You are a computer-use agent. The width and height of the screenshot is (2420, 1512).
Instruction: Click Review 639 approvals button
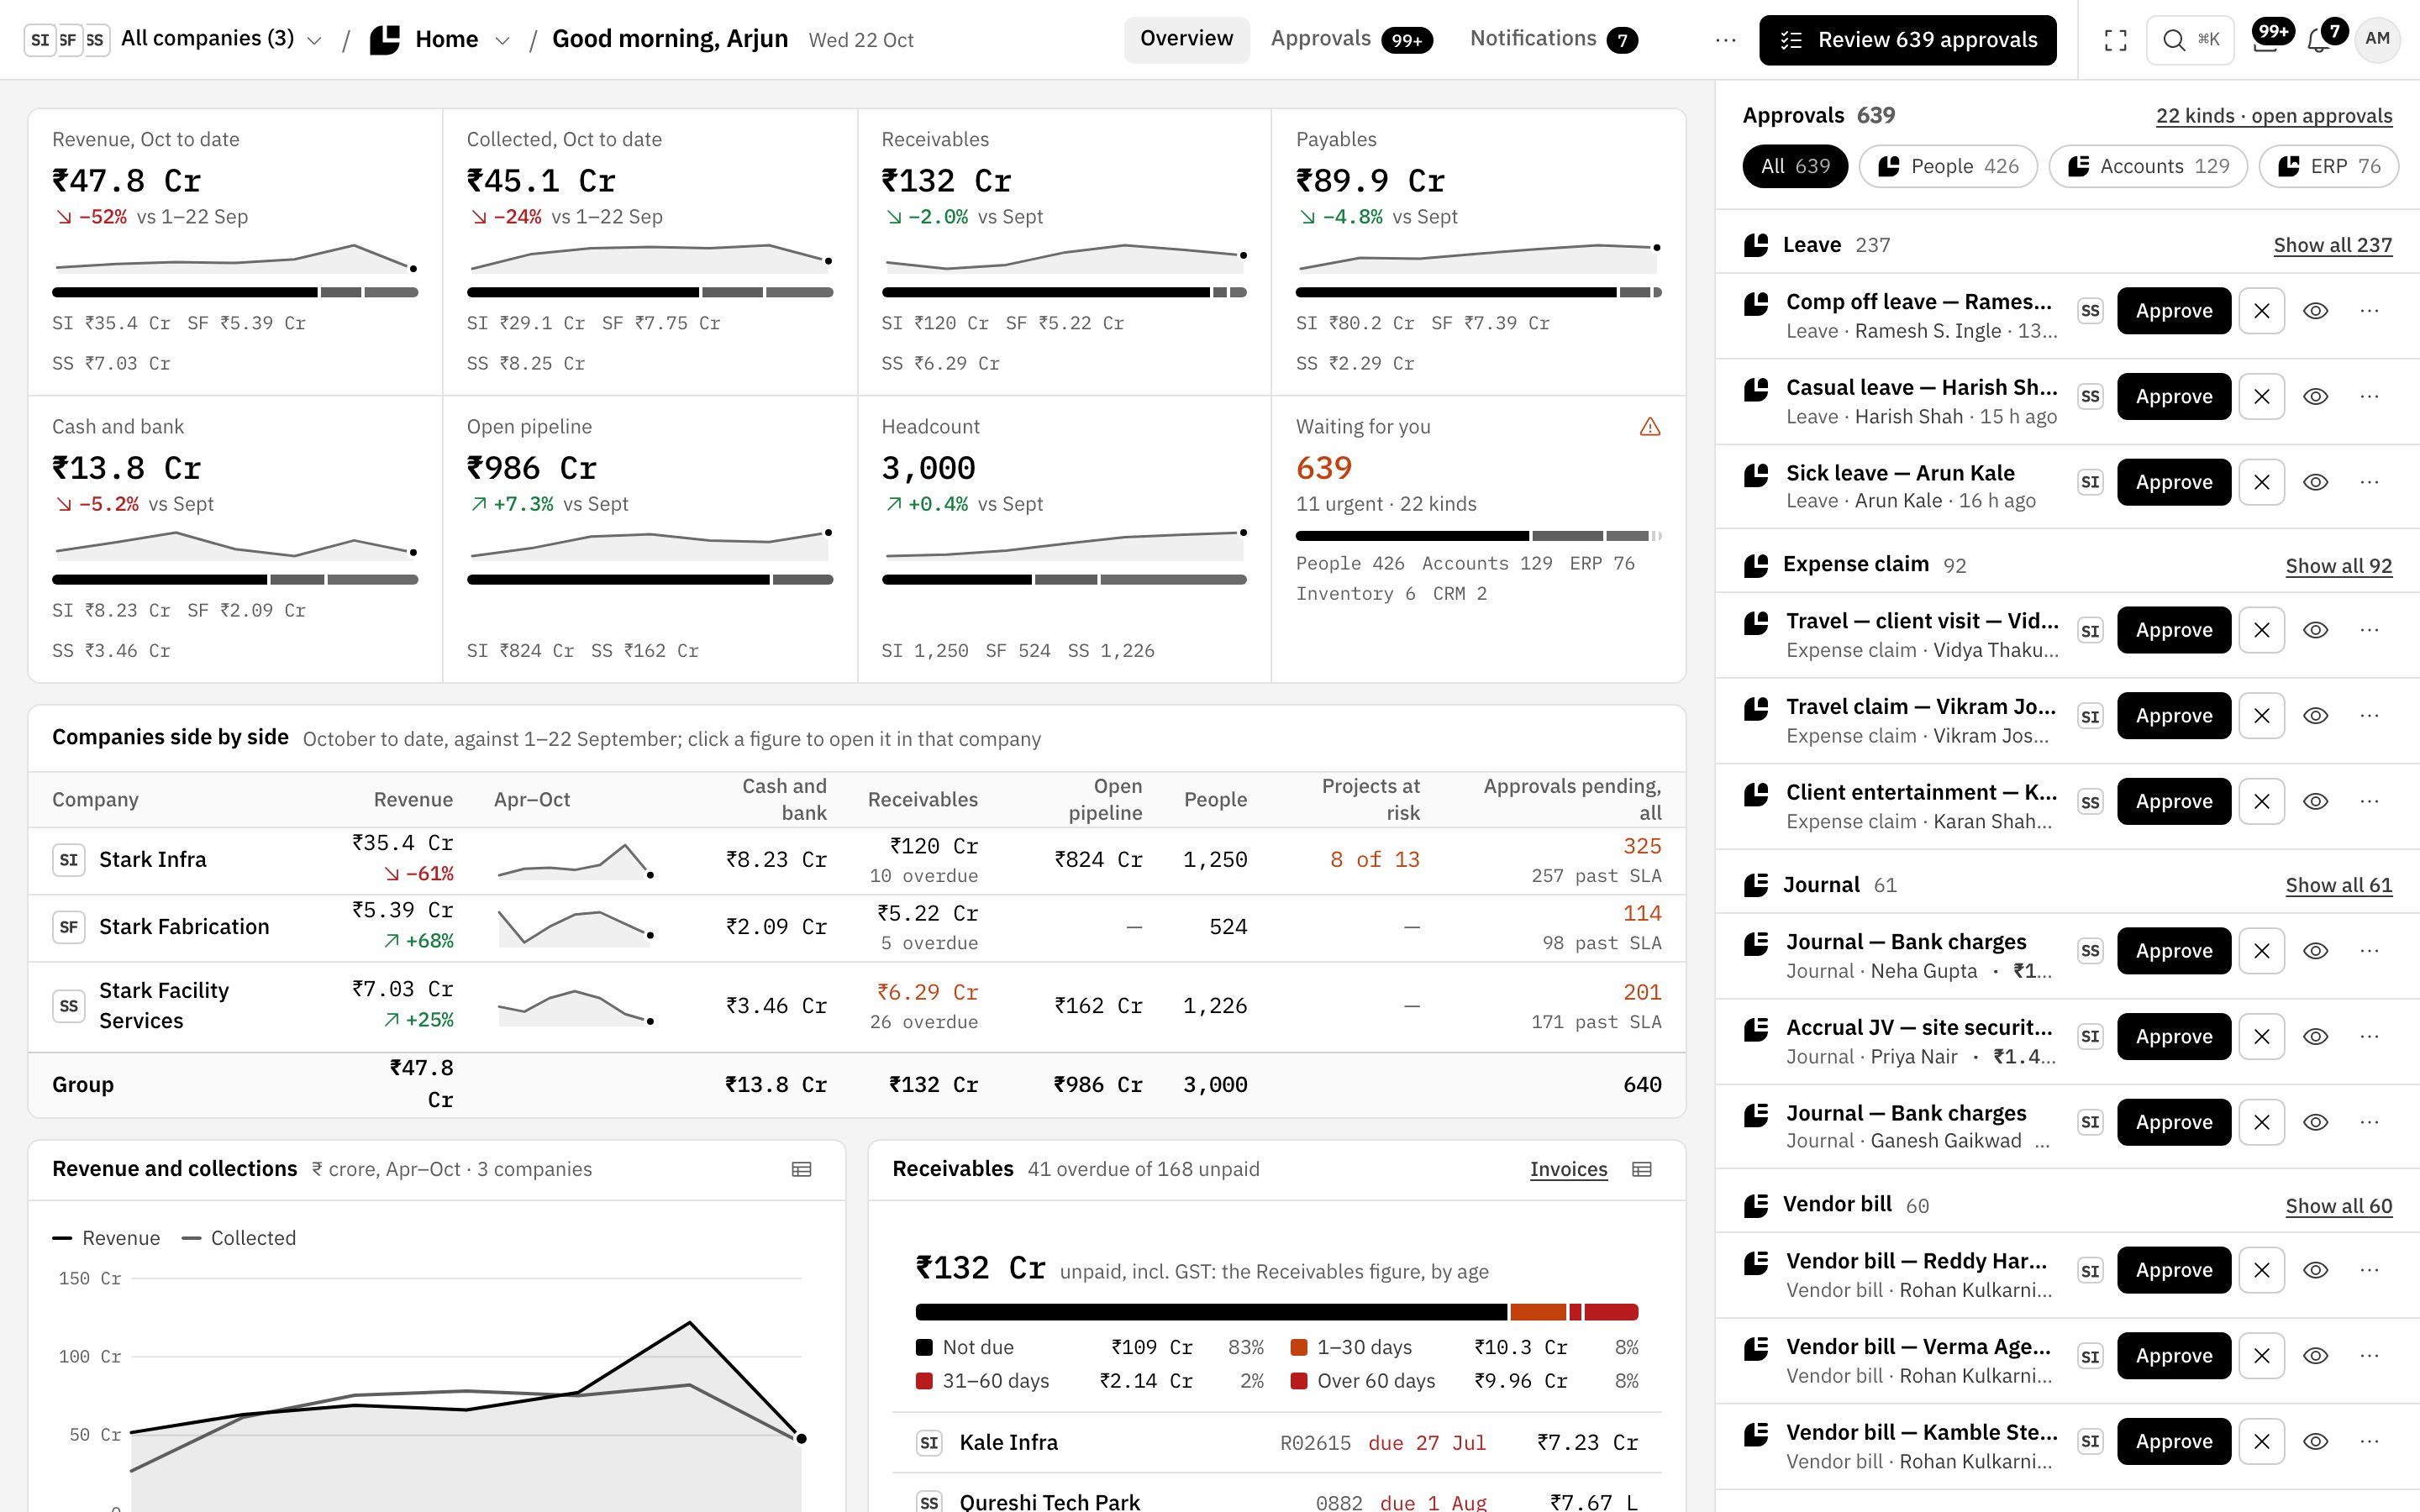point(1907,40)
